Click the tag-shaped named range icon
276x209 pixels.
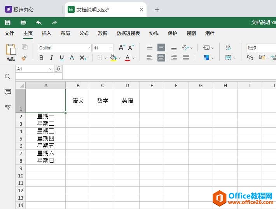[206, 47]
